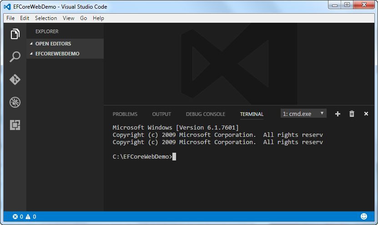The width and height of the screenshot is (378, 225).
Task: Click the errors count icon in status bar
Action: pos(15,216)
